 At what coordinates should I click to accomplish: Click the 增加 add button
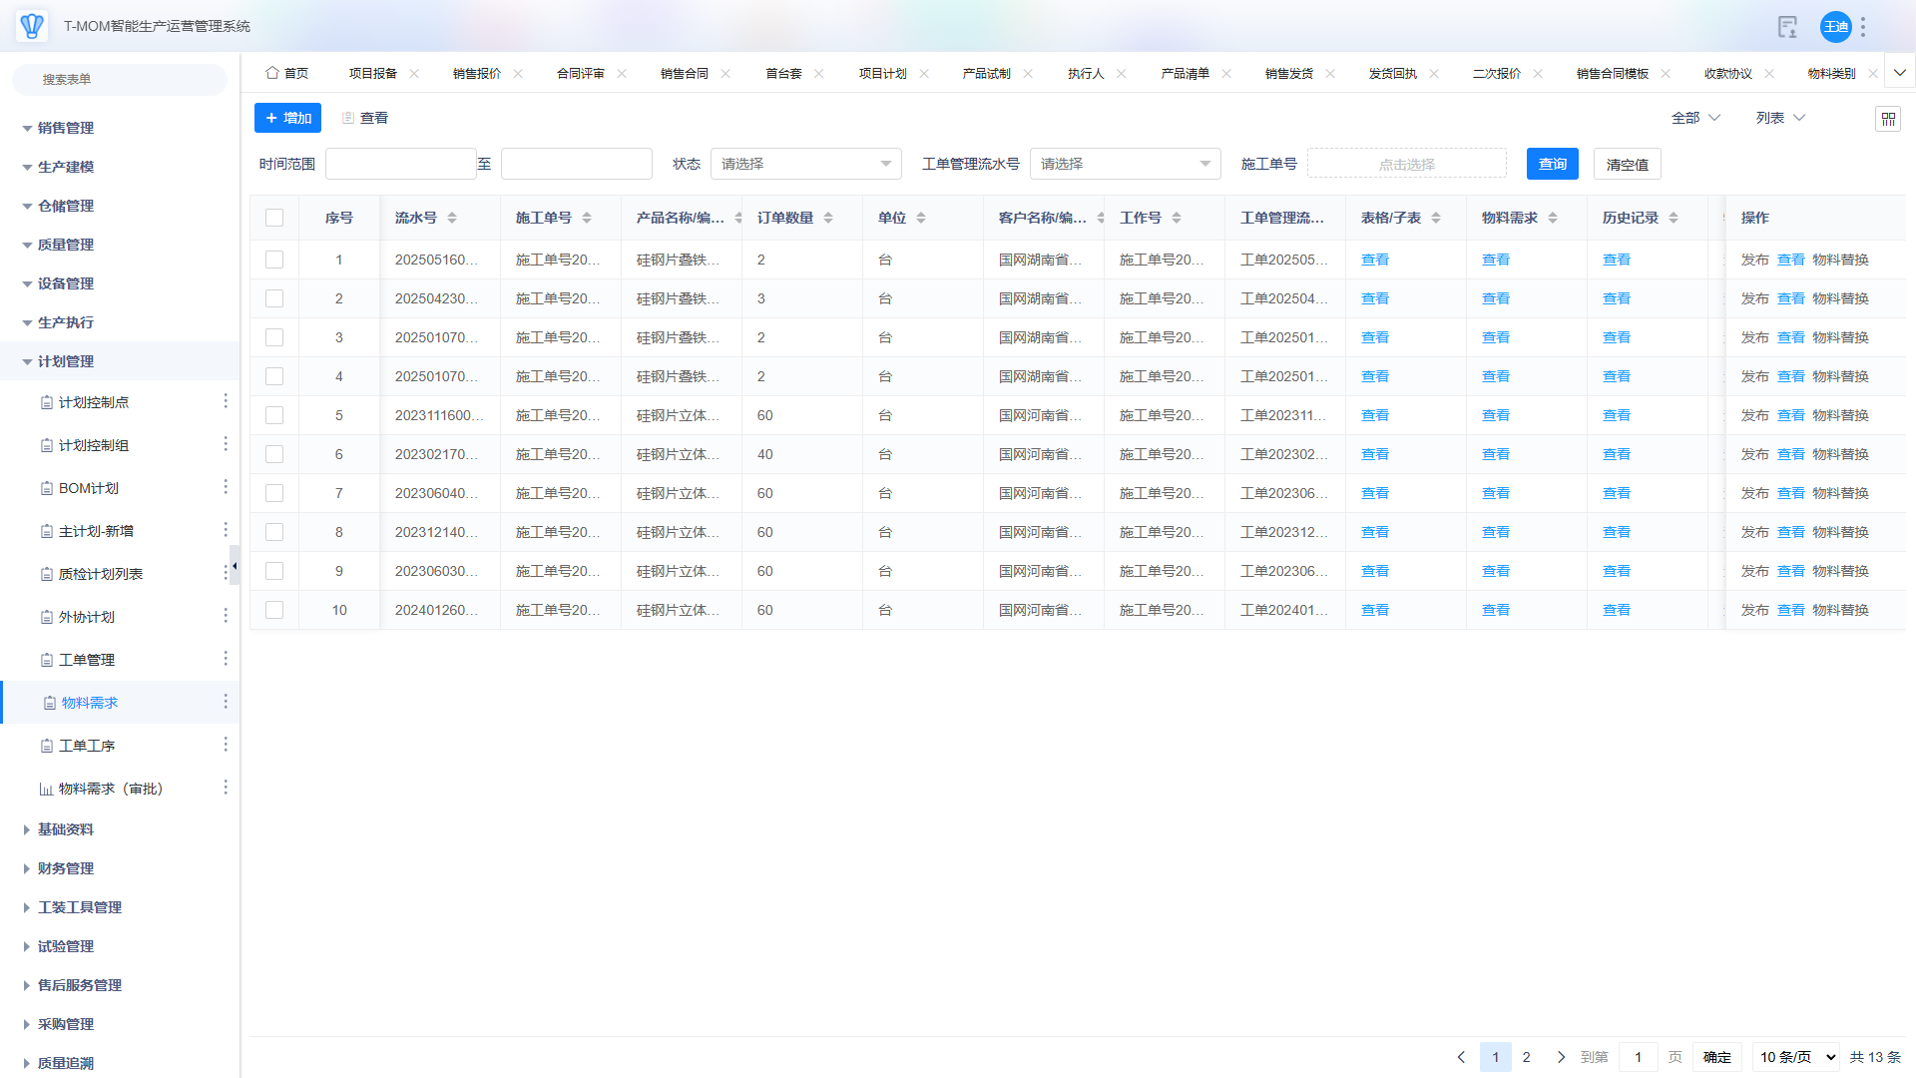(287, 118)
